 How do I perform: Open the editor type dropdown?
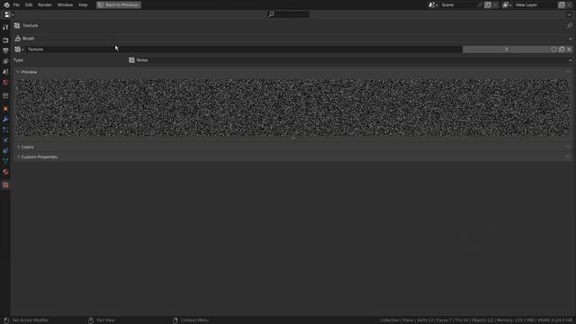pos(9,14)
